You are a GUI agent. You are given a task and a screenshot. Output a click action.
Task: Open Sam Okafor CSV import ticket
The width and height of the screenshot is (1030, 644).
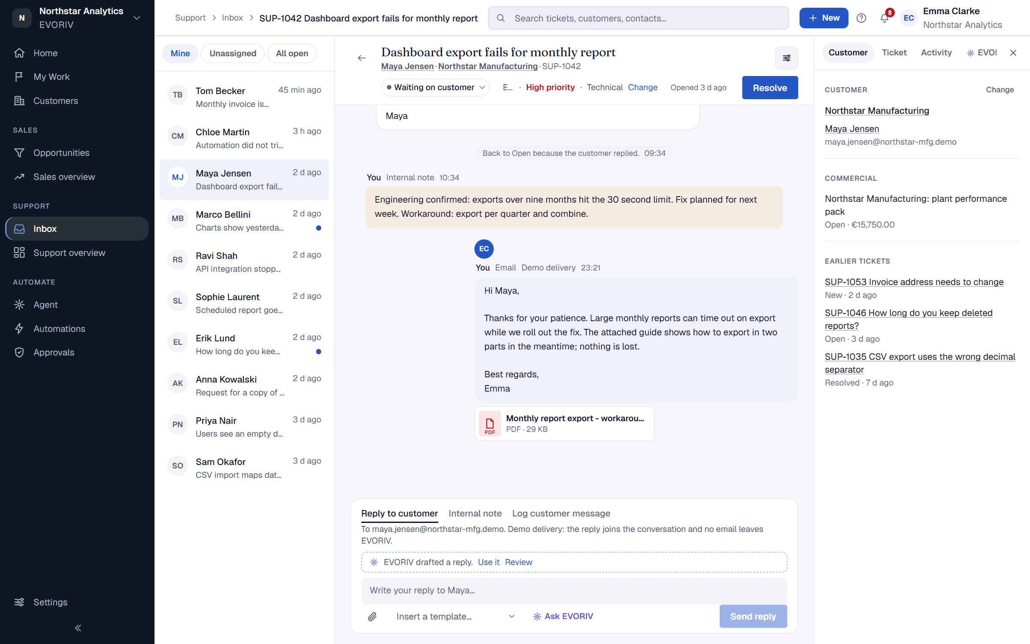[x=244, y=468]
